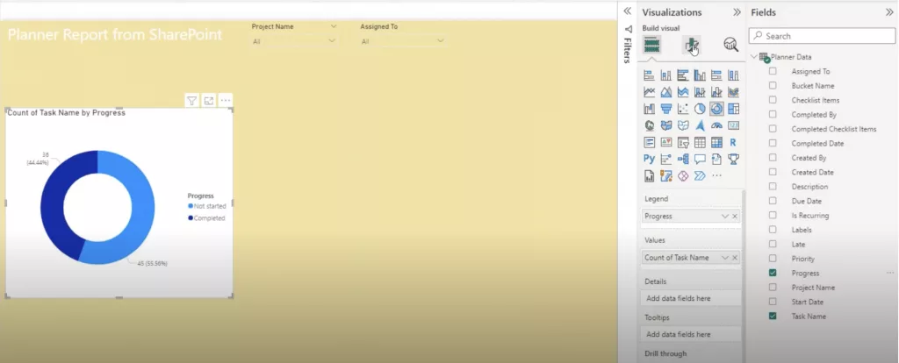Screen dimensions: 899x363
Task: Click the Not started legend item
Action: pos(207,206)
